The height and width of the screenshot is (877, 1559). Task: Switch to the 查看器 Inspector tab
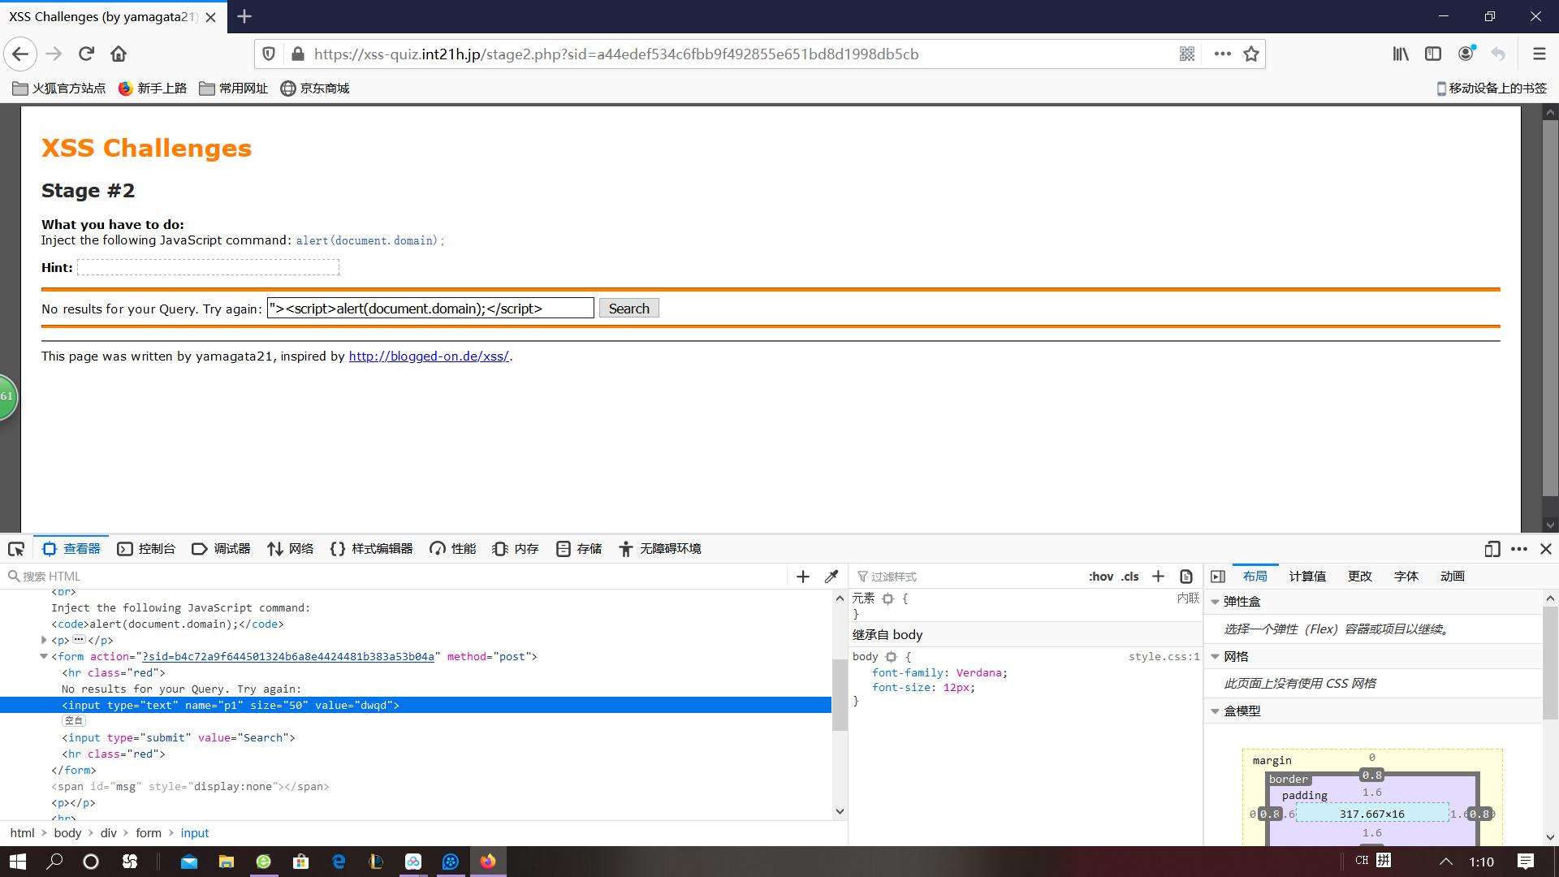[71, 549]
